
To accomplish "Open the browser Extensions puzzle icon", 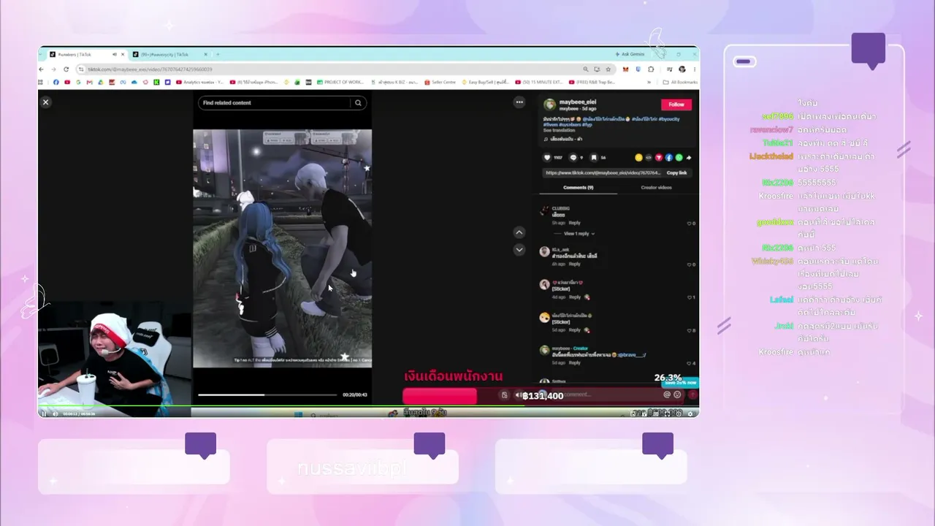I will pyautogui.click(x=651, y=69).
